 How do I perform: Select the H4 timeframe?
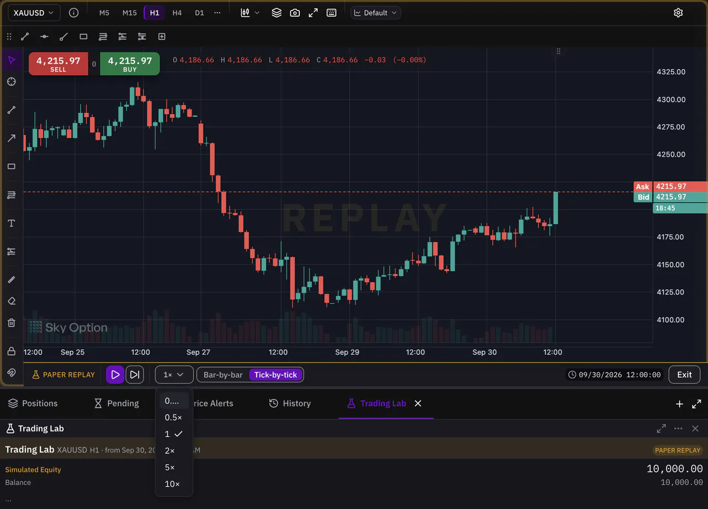click(x=177, y=13)
